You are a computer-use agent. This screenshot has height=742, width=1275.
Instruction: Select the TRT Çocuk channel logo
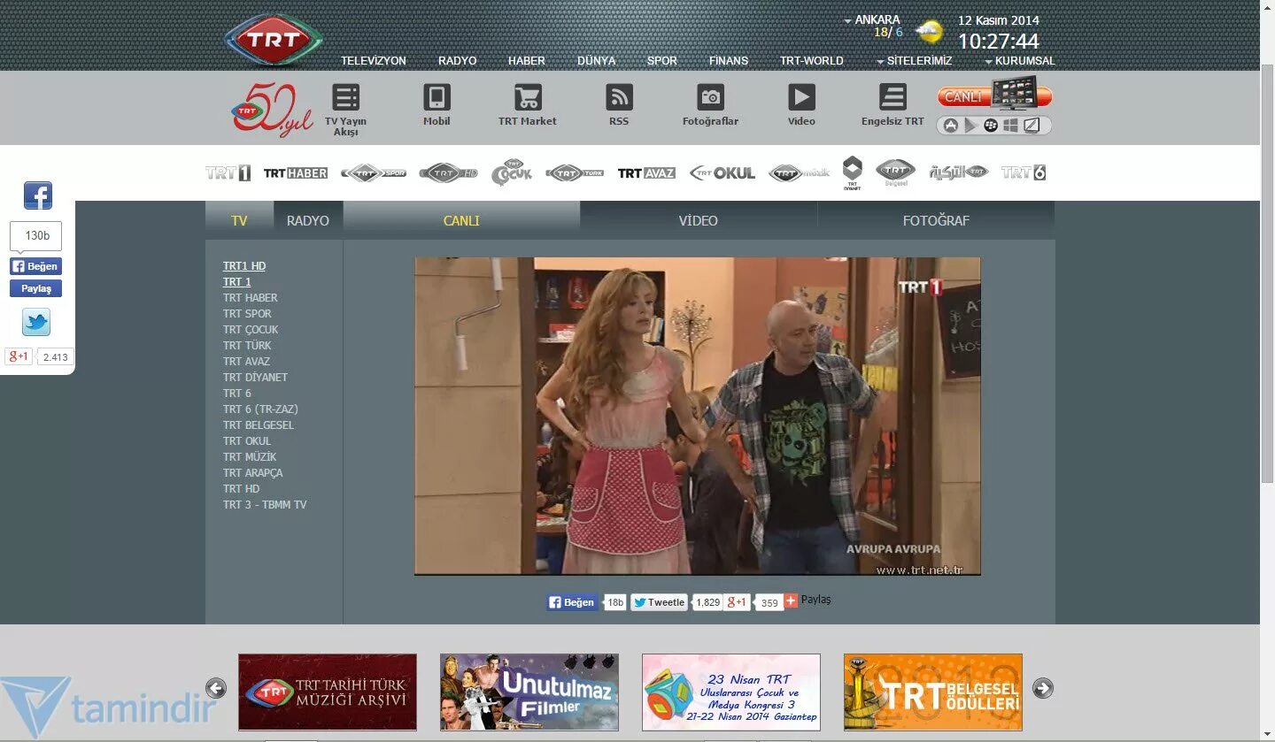click(512, 172)
